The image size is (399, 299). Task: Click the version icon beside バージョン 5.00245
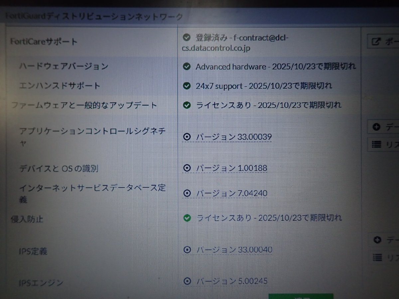[x=188, y=281]
